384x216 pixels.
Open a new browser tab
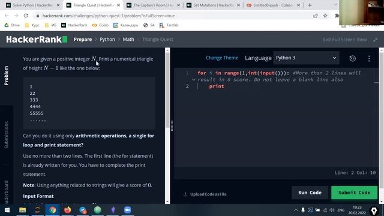(x=310, y=5)
